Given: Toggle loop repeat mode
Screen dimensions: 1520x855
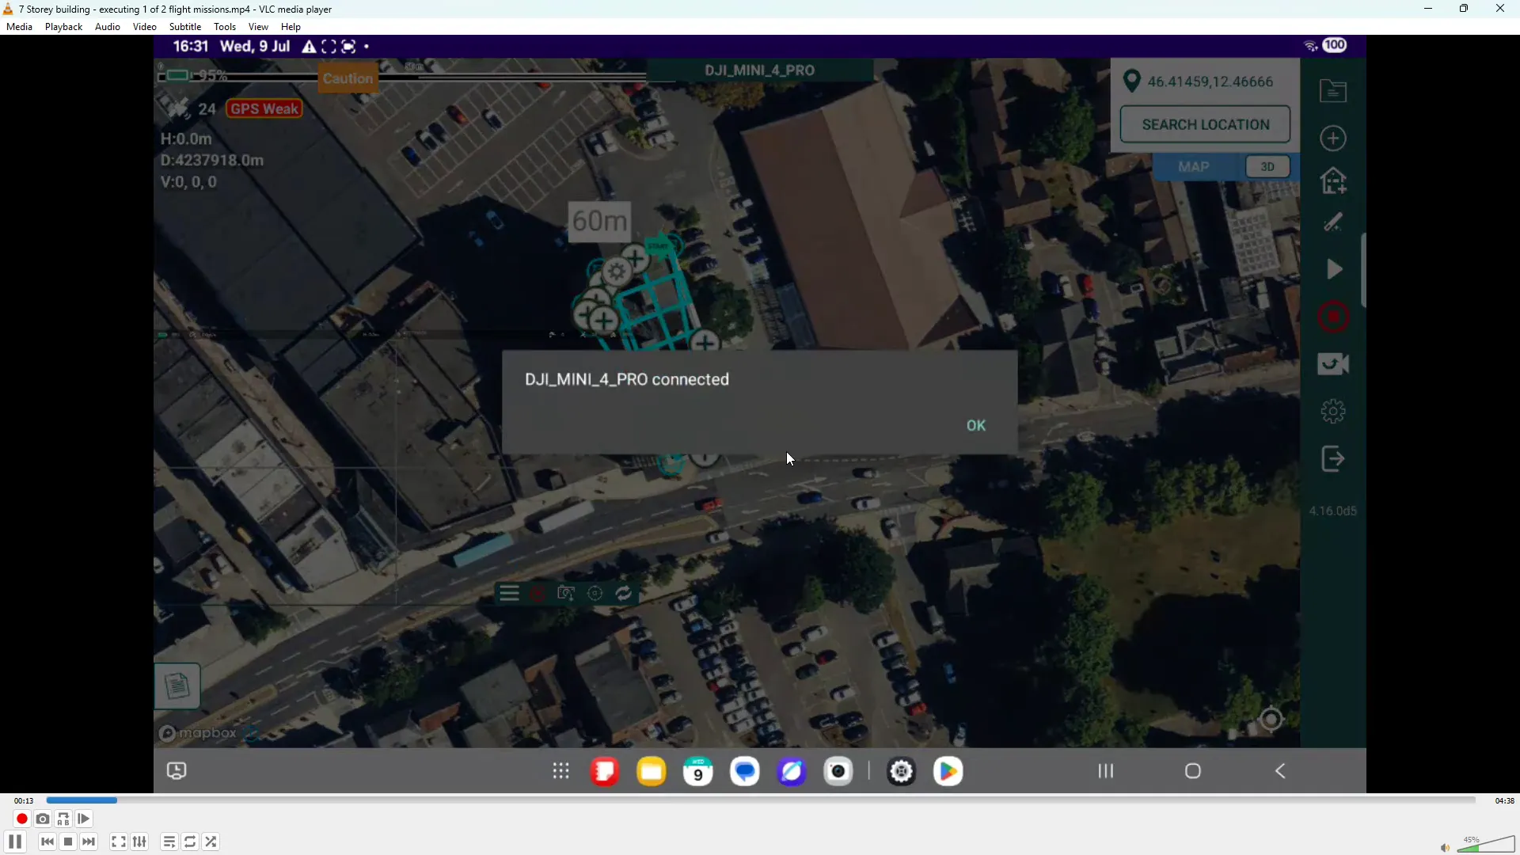Looking at the screenshot, I should [190, 842].
